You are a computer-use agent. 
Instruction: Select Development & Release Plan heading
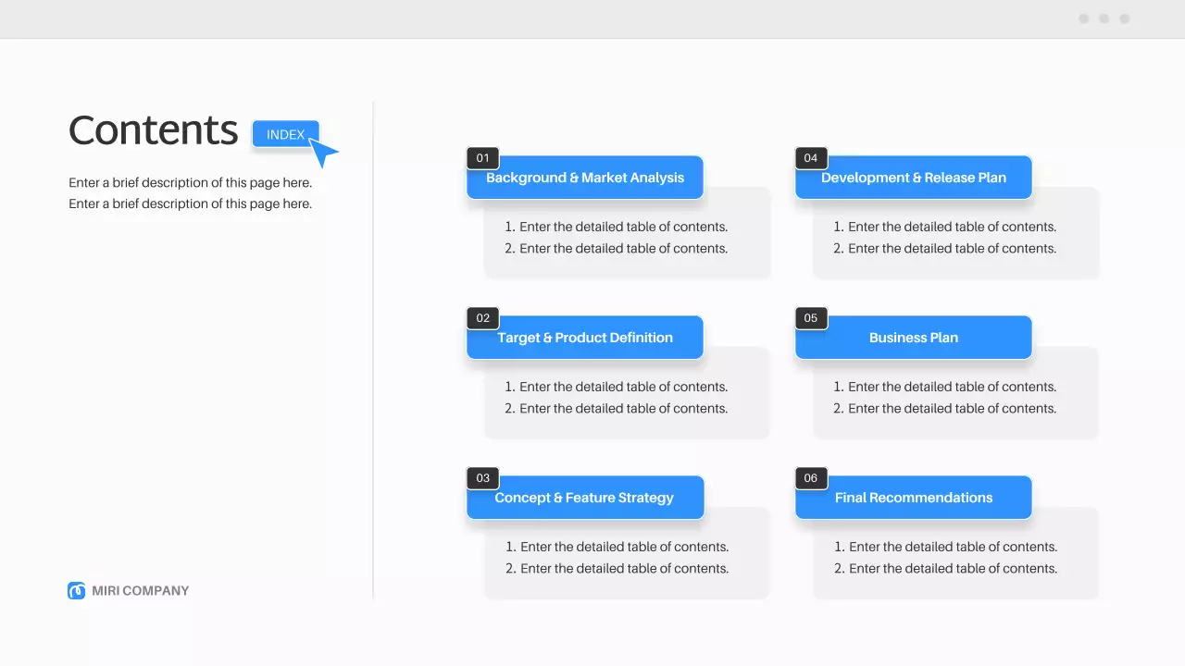click(914, 179)
